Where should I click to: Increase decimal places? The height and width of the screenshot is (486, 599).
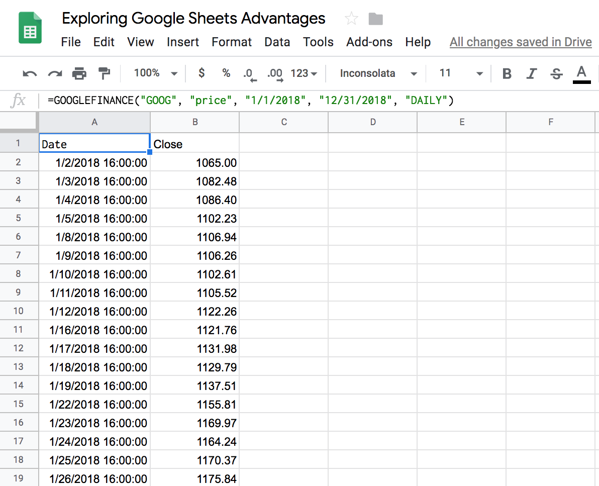click(x=274, y=73)
